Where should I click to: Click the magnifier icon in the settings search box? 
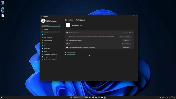coord(59,25)
